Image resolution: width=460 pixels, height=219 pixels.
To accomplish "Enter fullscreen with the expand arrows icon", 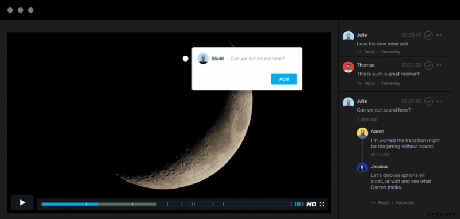I will coord(322,204).
